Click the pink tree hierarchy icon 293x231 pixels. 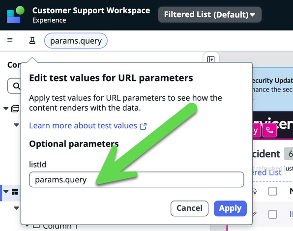click(269, 130)
